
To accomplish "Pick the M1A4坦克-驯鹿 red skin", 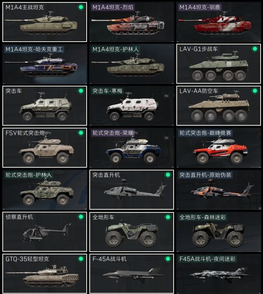I will (x=218, y=22).
